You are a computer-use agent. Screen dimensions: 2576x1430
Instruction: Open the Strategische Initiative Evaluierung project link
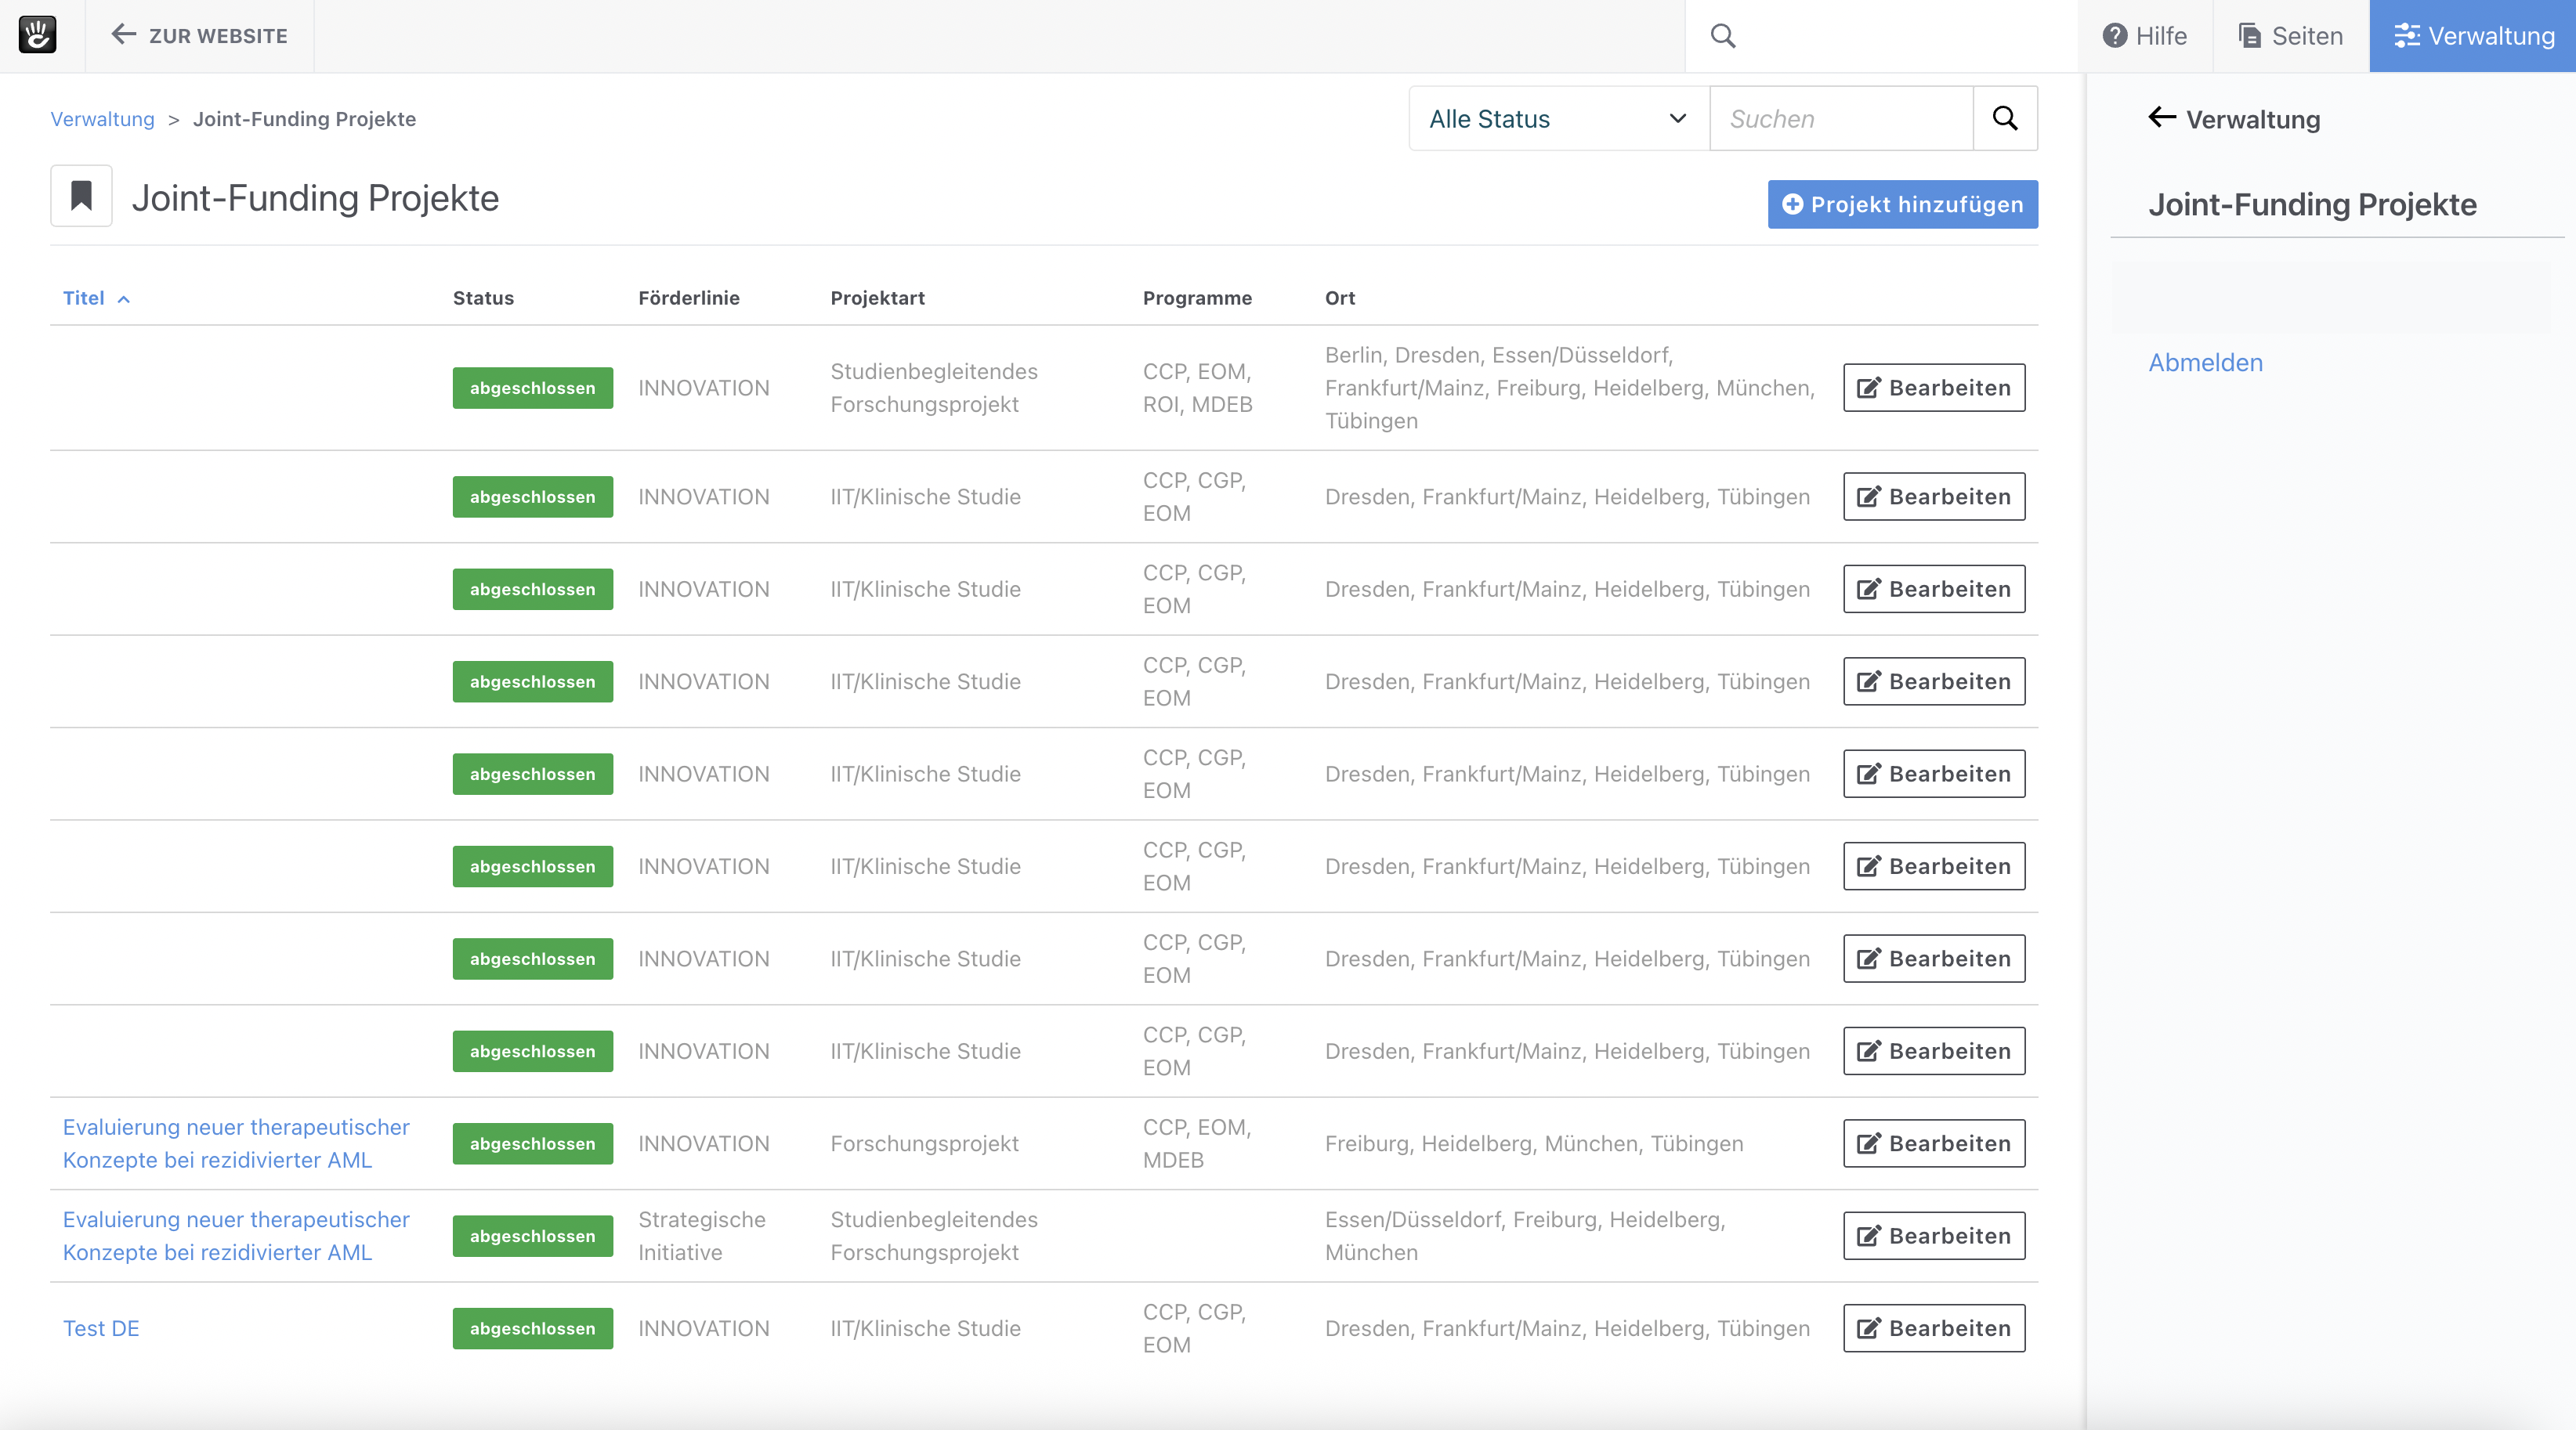(236, 1236)
